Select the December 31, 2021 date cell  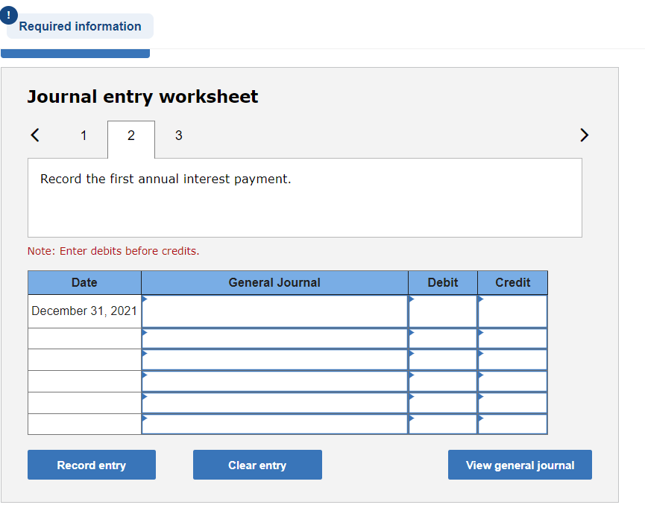pos(84,311)
